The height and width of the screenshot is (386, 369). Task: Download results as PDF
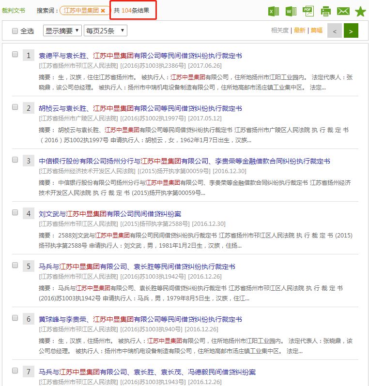click(x=308, y=11)
